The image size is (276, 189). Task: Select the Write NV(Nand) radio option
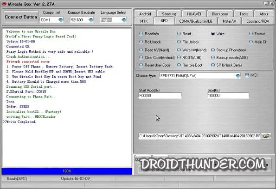192,50
